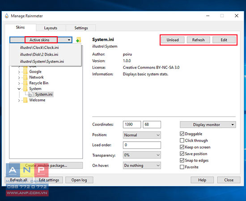Click the Y coordinate field 68
The height and width of the screenshot is (201, 246).
click(x=152, y=125)
